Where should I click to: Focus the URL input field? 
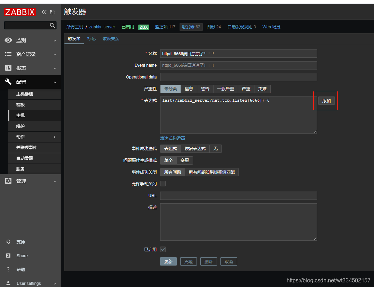click(x=238, y=196)
